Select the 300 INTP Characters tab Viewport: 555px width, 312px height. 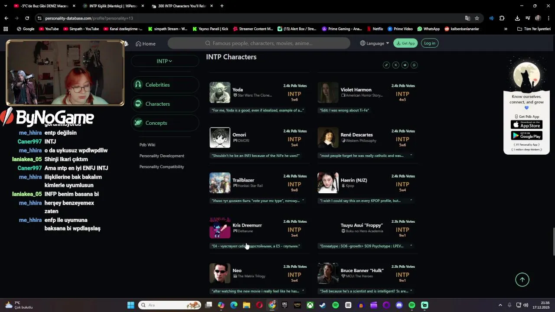183,6
